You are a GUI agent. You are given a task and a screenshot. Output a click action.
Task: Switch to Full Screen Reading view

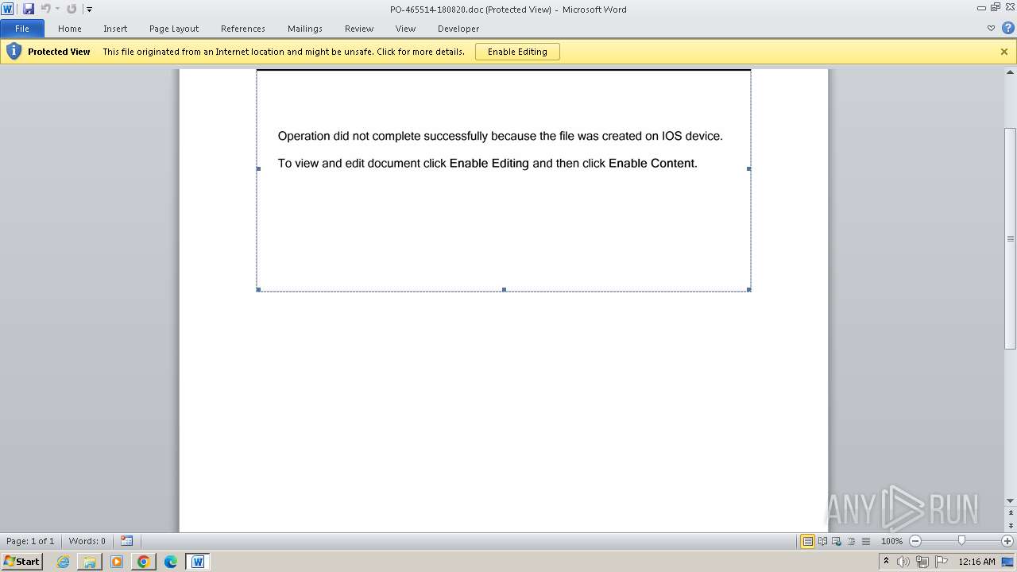(x=822, y=541)
